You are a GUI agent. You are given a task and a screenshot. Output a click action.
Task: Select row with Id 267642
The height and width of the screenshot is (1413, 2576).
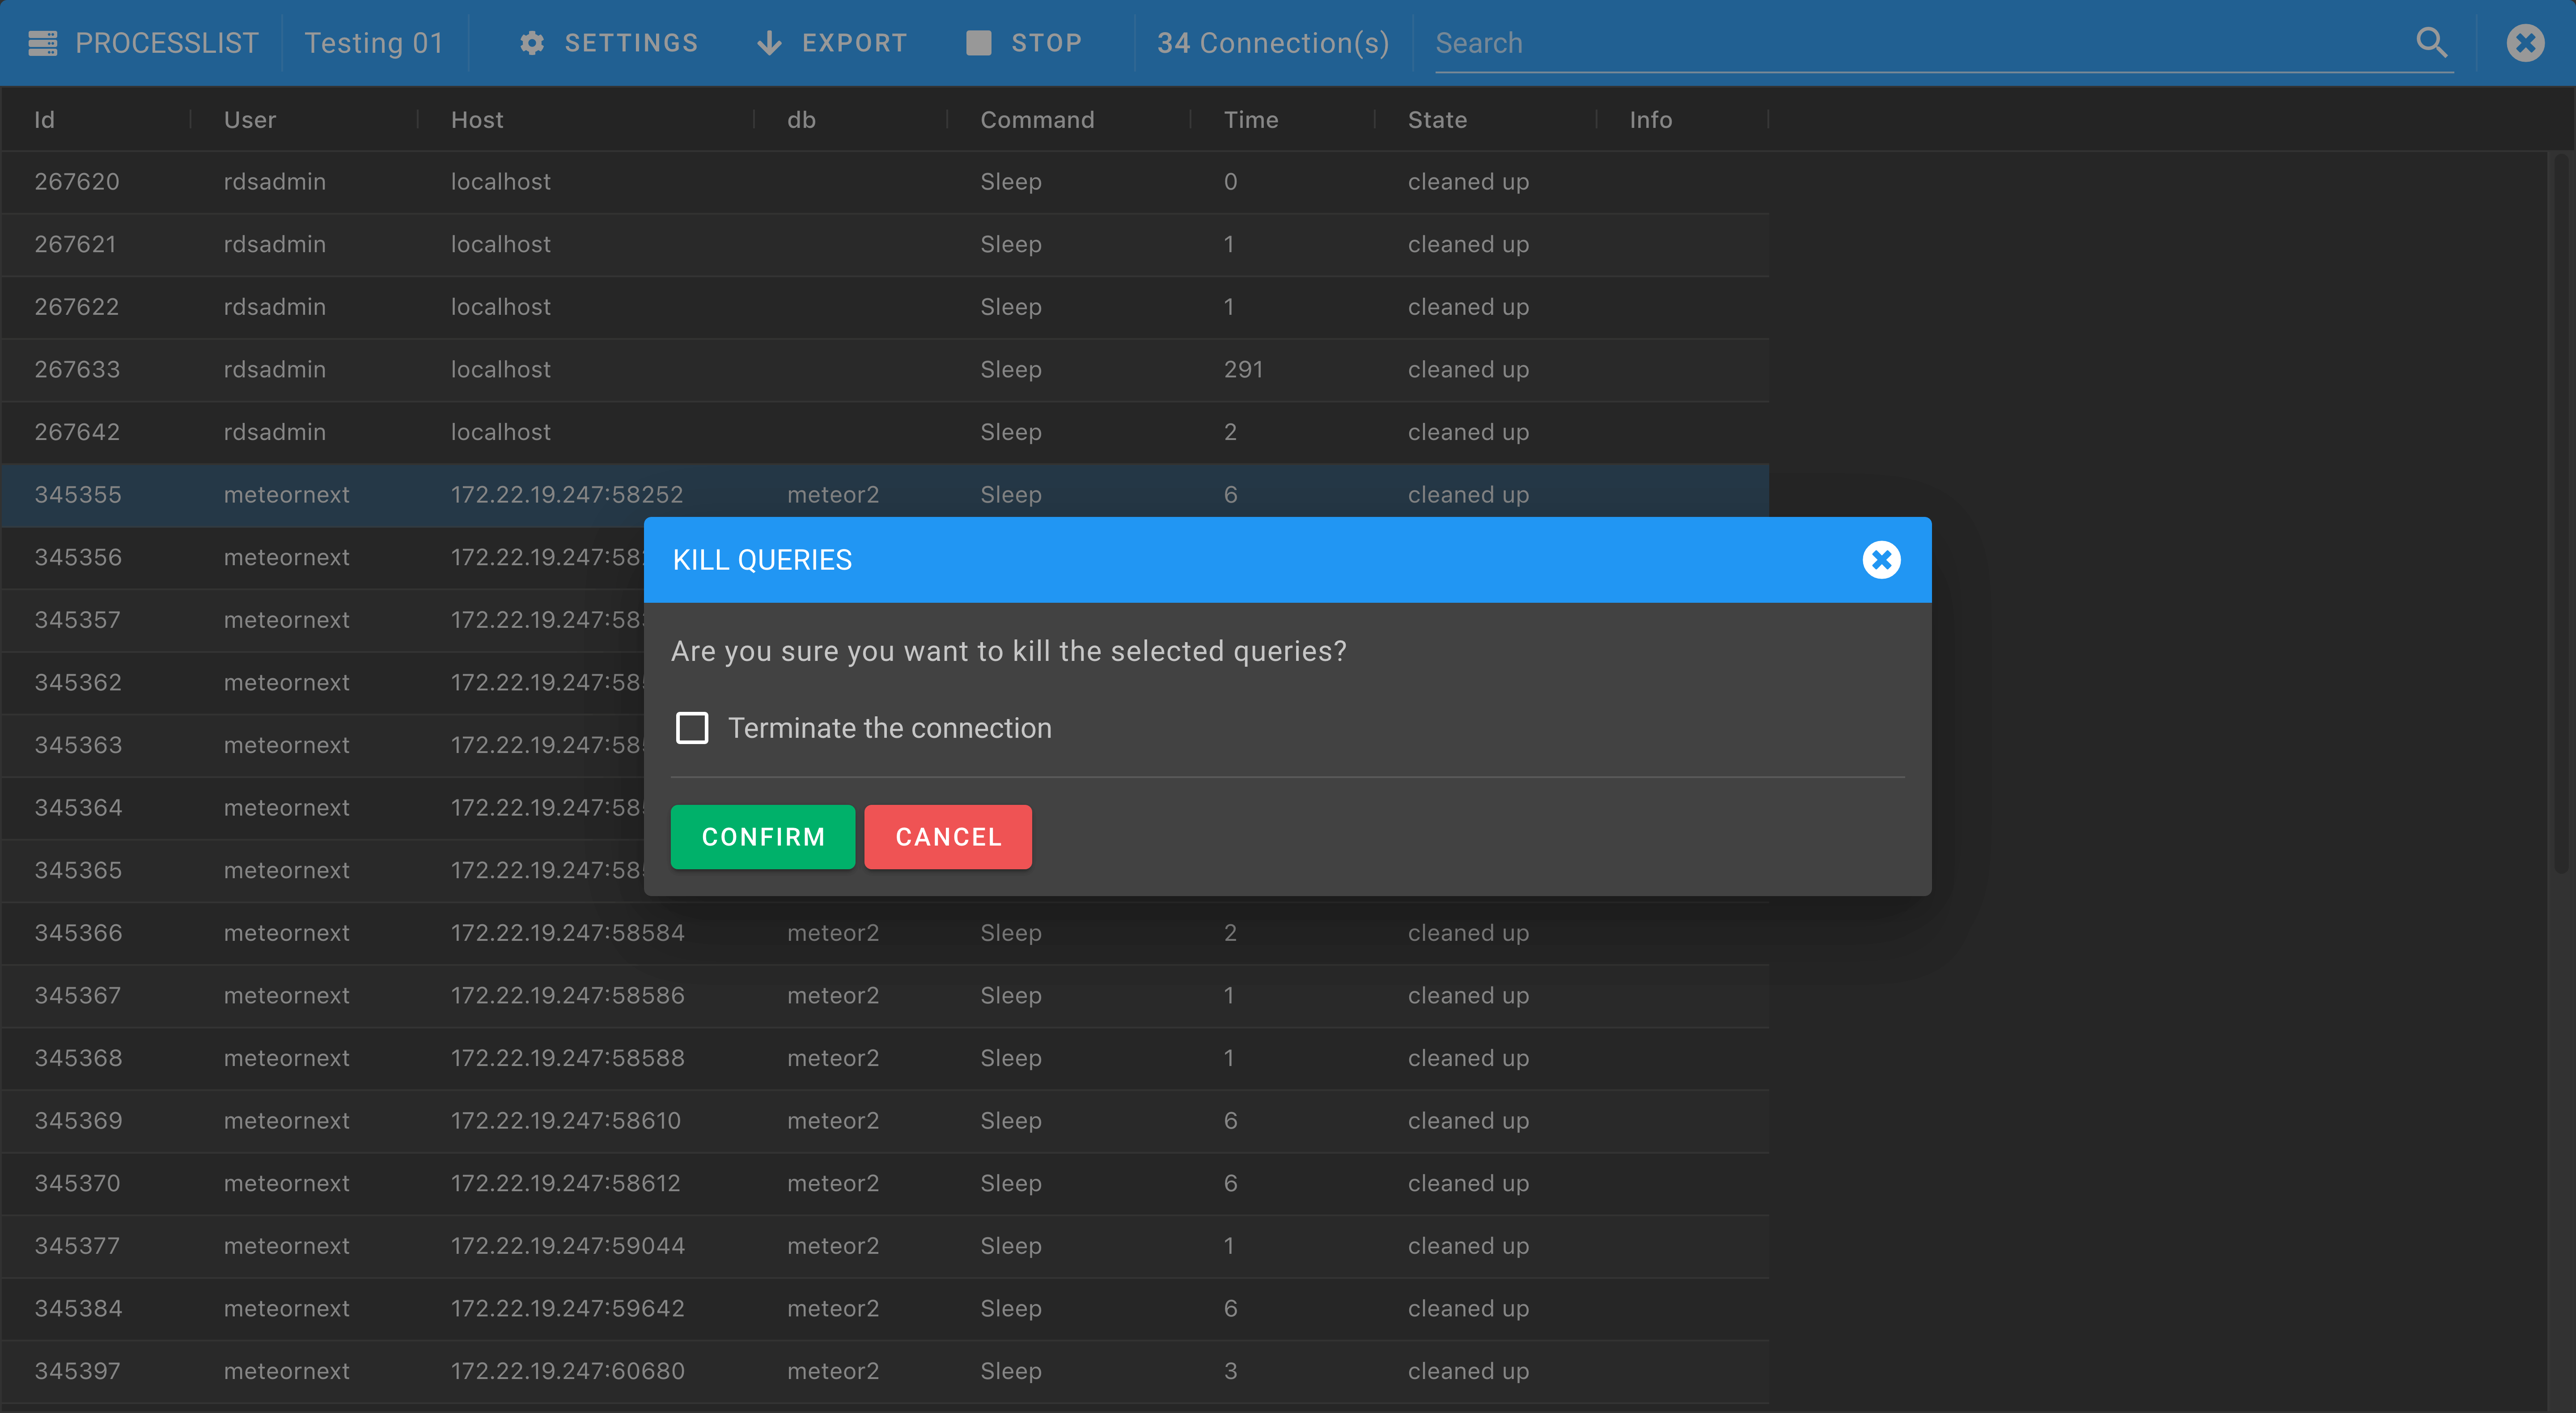coord(885,432)
